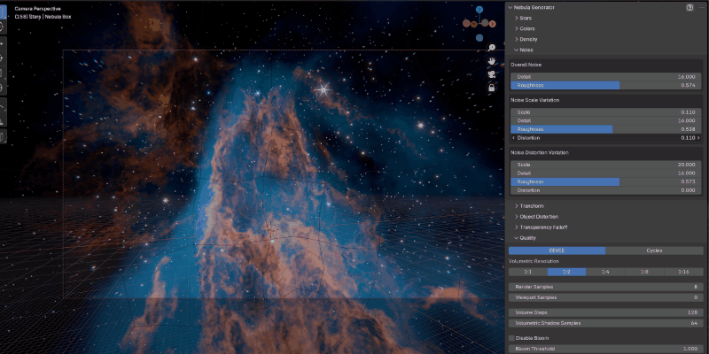Set volumetric resolution to 1:2

point(566,272)
